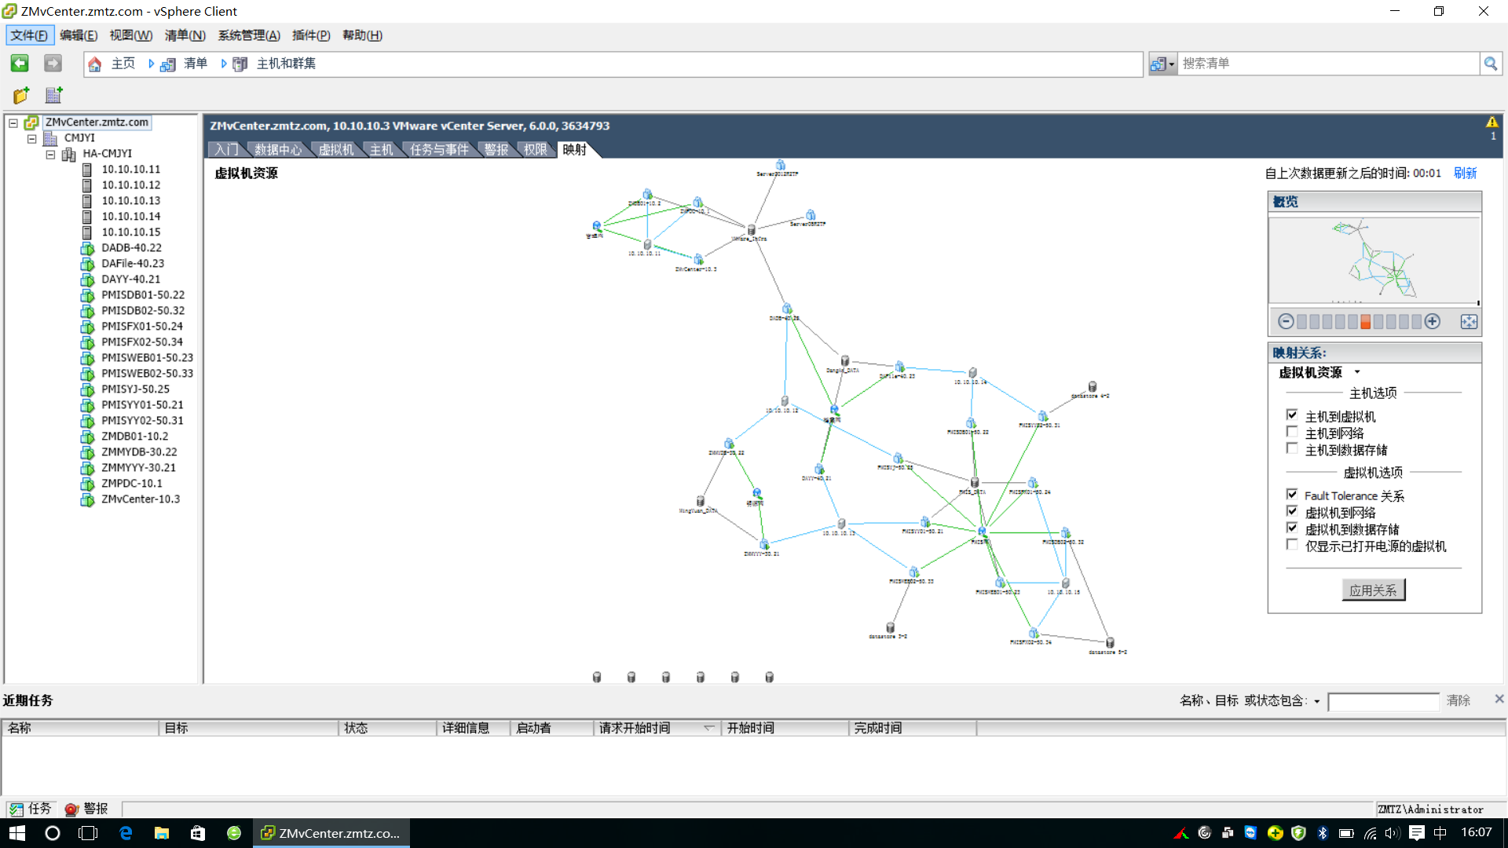Open File Explorer from taskbar
This screenshot has width=1508, height=848.
(x=162, y=833)
